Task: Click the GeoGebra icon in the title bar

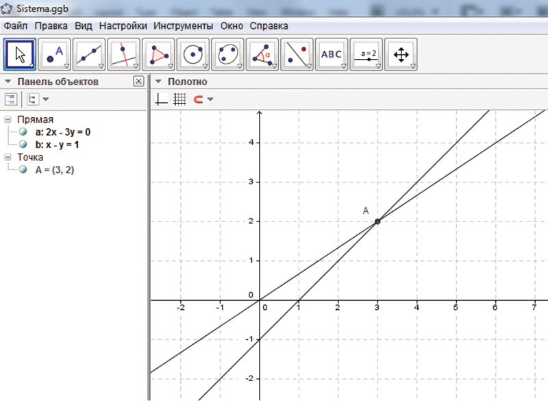Action: pos(7,8)
